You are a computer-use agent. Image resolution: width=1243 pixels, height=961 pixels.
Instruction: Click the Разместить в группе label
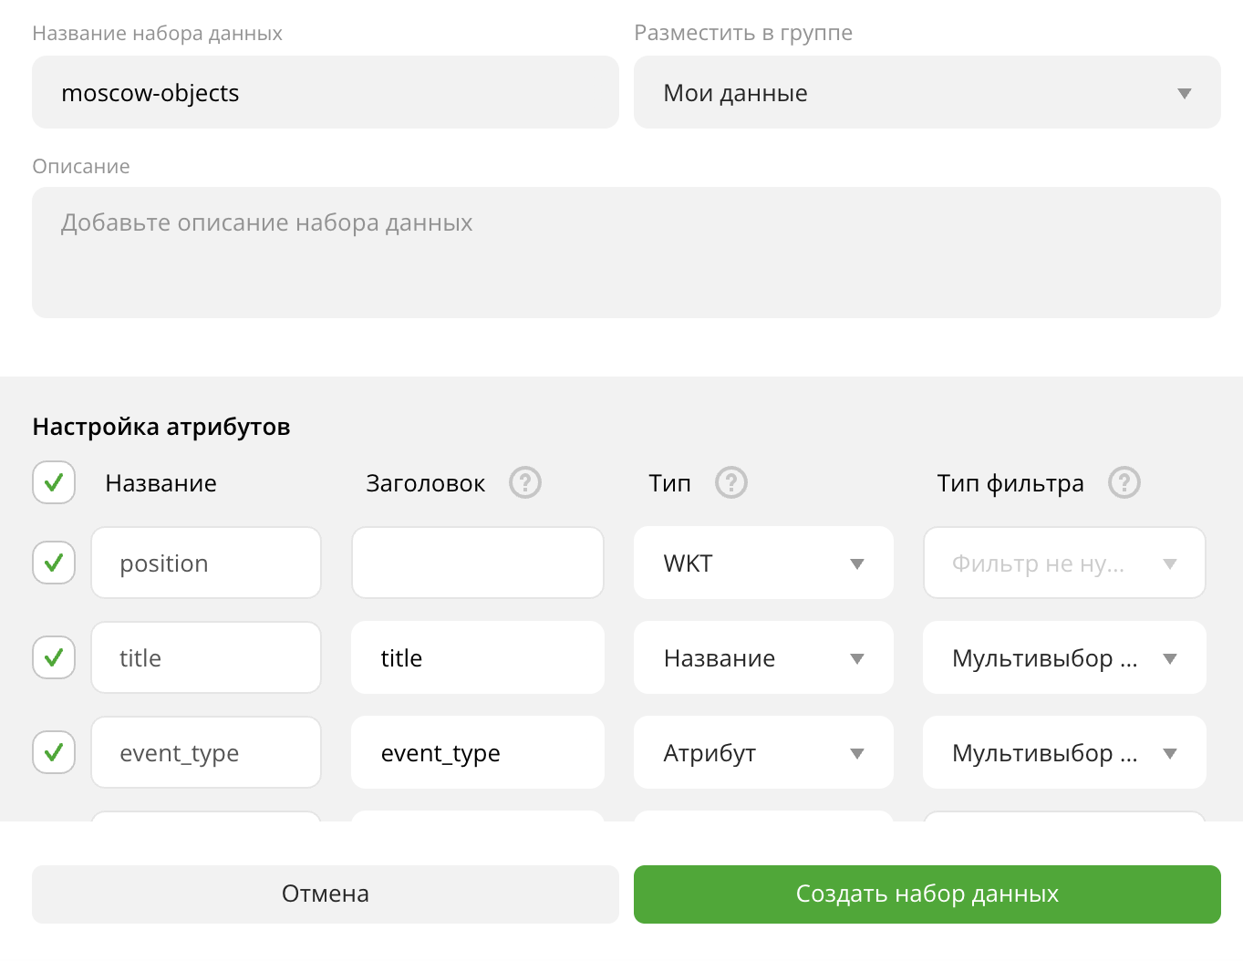(x=743, y=34)
